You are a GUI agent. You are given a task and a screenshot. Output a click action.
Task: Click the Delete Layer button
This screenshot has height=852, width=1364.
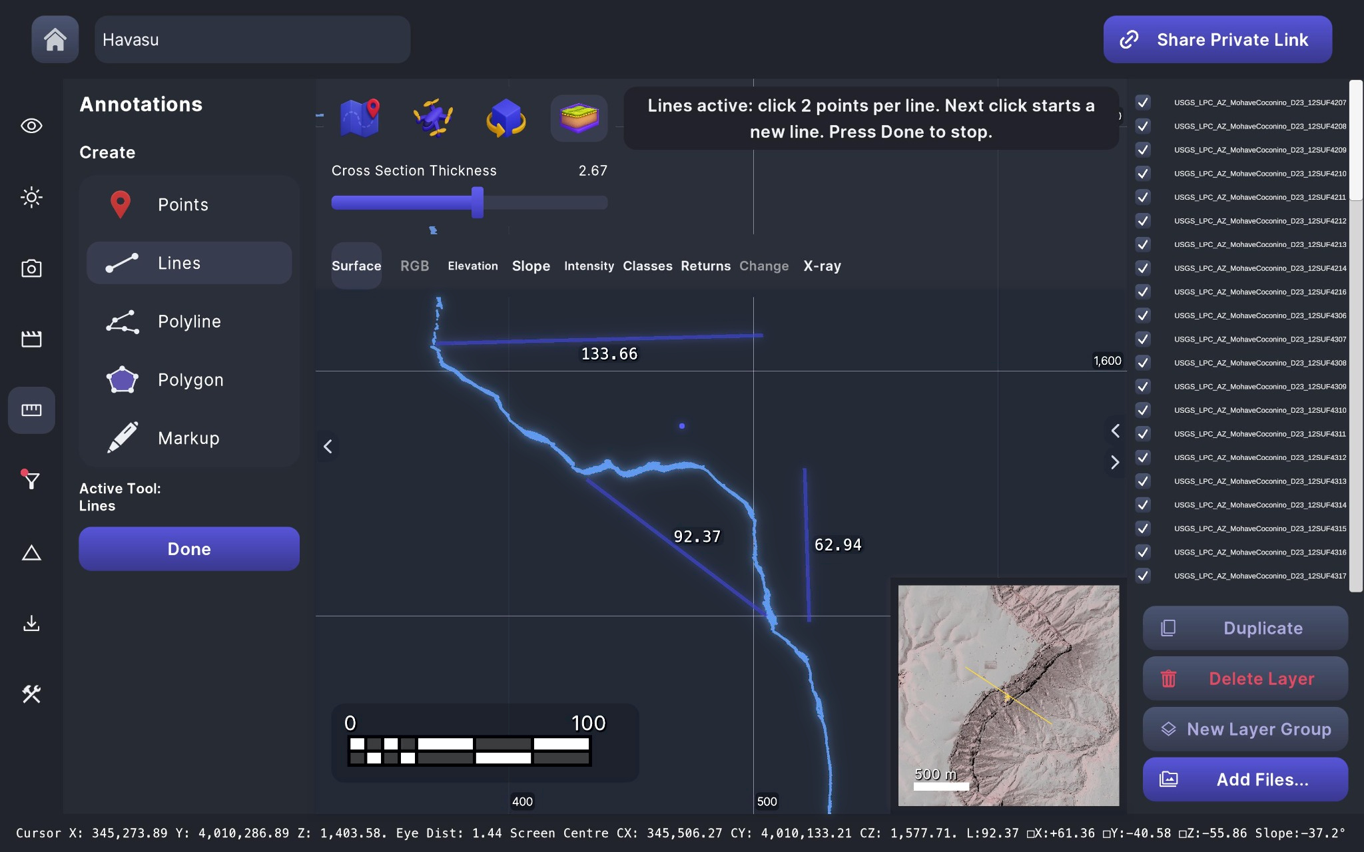tap(1245, 678)
